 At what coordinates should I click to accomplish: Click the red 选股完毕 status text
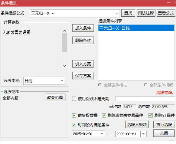click(x=164, y=93)
